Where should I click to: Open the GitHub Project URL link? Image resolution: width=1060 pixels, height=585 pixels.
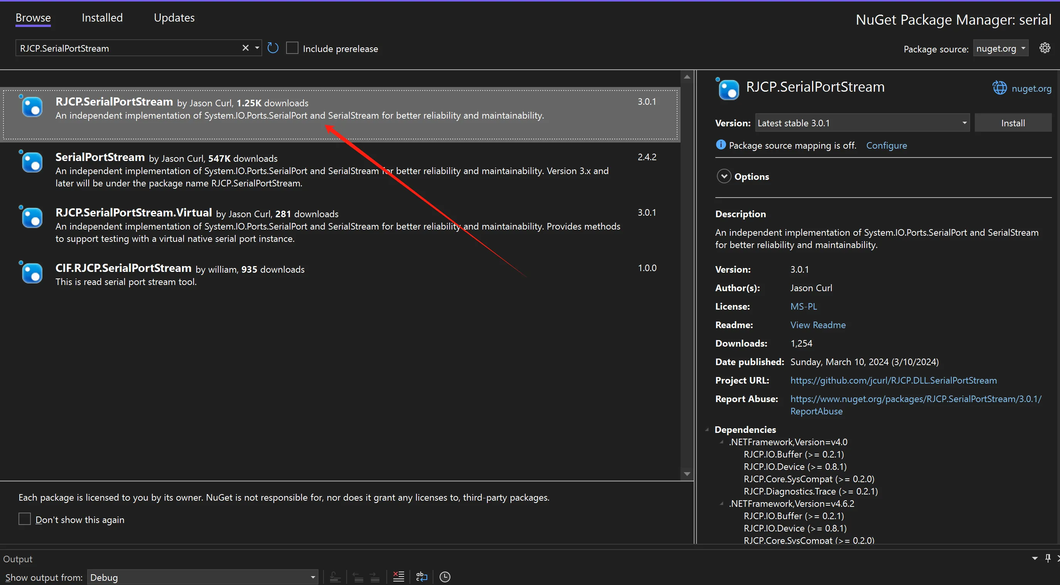point(893,380)
